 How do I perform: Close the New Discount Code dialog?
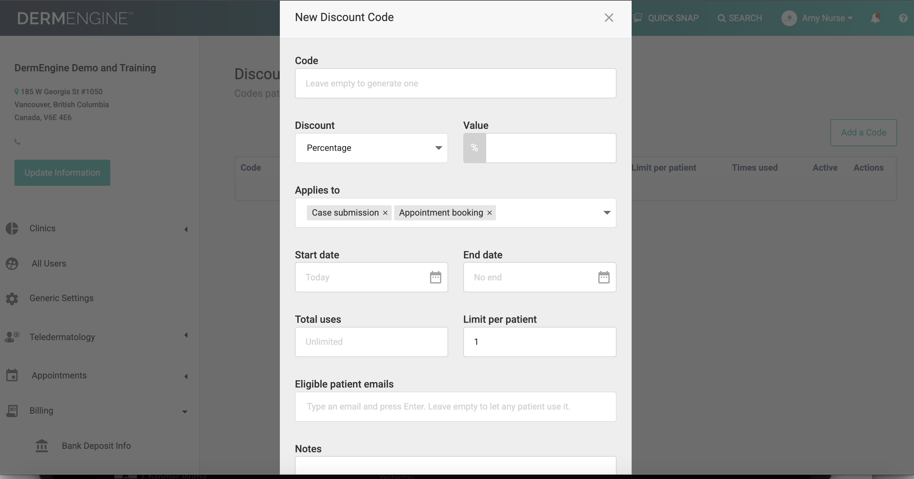click(609, 18)
